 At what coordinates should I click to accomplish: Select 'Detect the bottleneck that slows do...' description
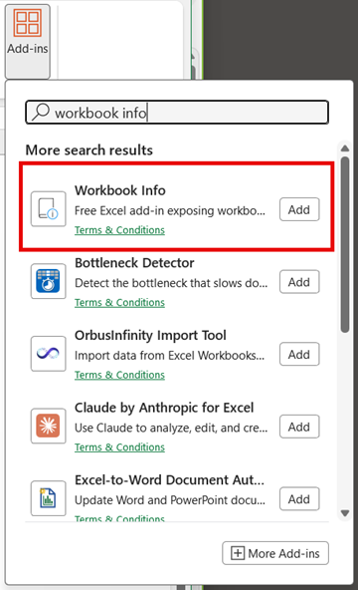171,283
